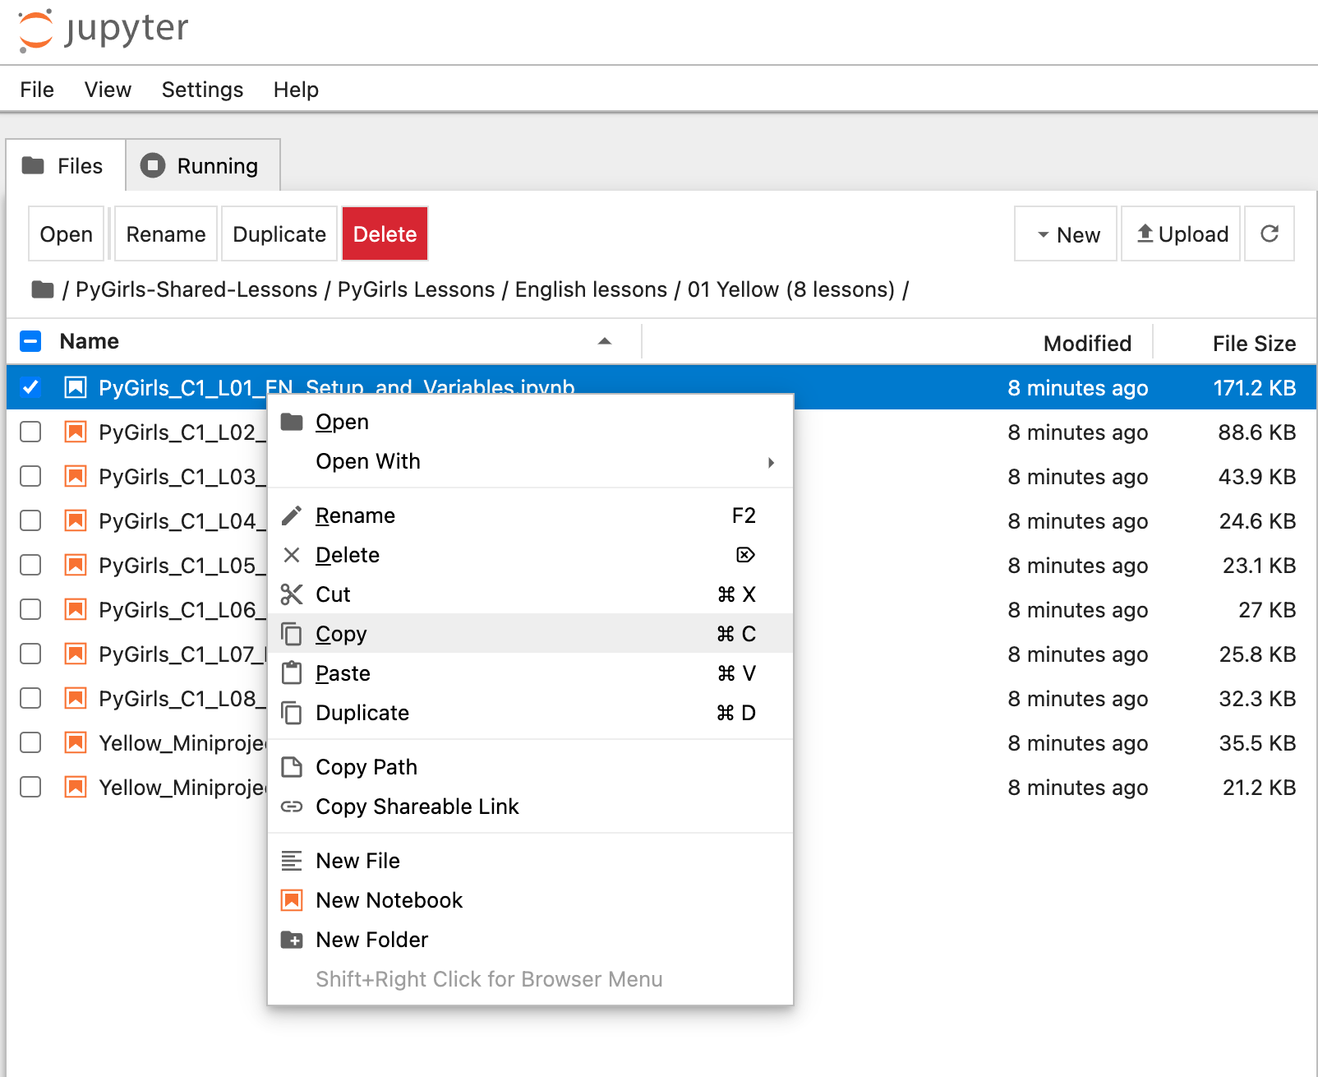Check the PyGirls_C1_L06 file checkbox

[x=30, y=609]
